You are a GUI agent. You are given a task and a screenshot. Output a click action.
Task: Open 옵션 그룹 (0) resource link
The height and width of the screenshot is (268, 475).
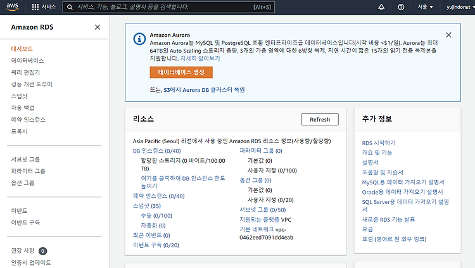tap(255, 181)
